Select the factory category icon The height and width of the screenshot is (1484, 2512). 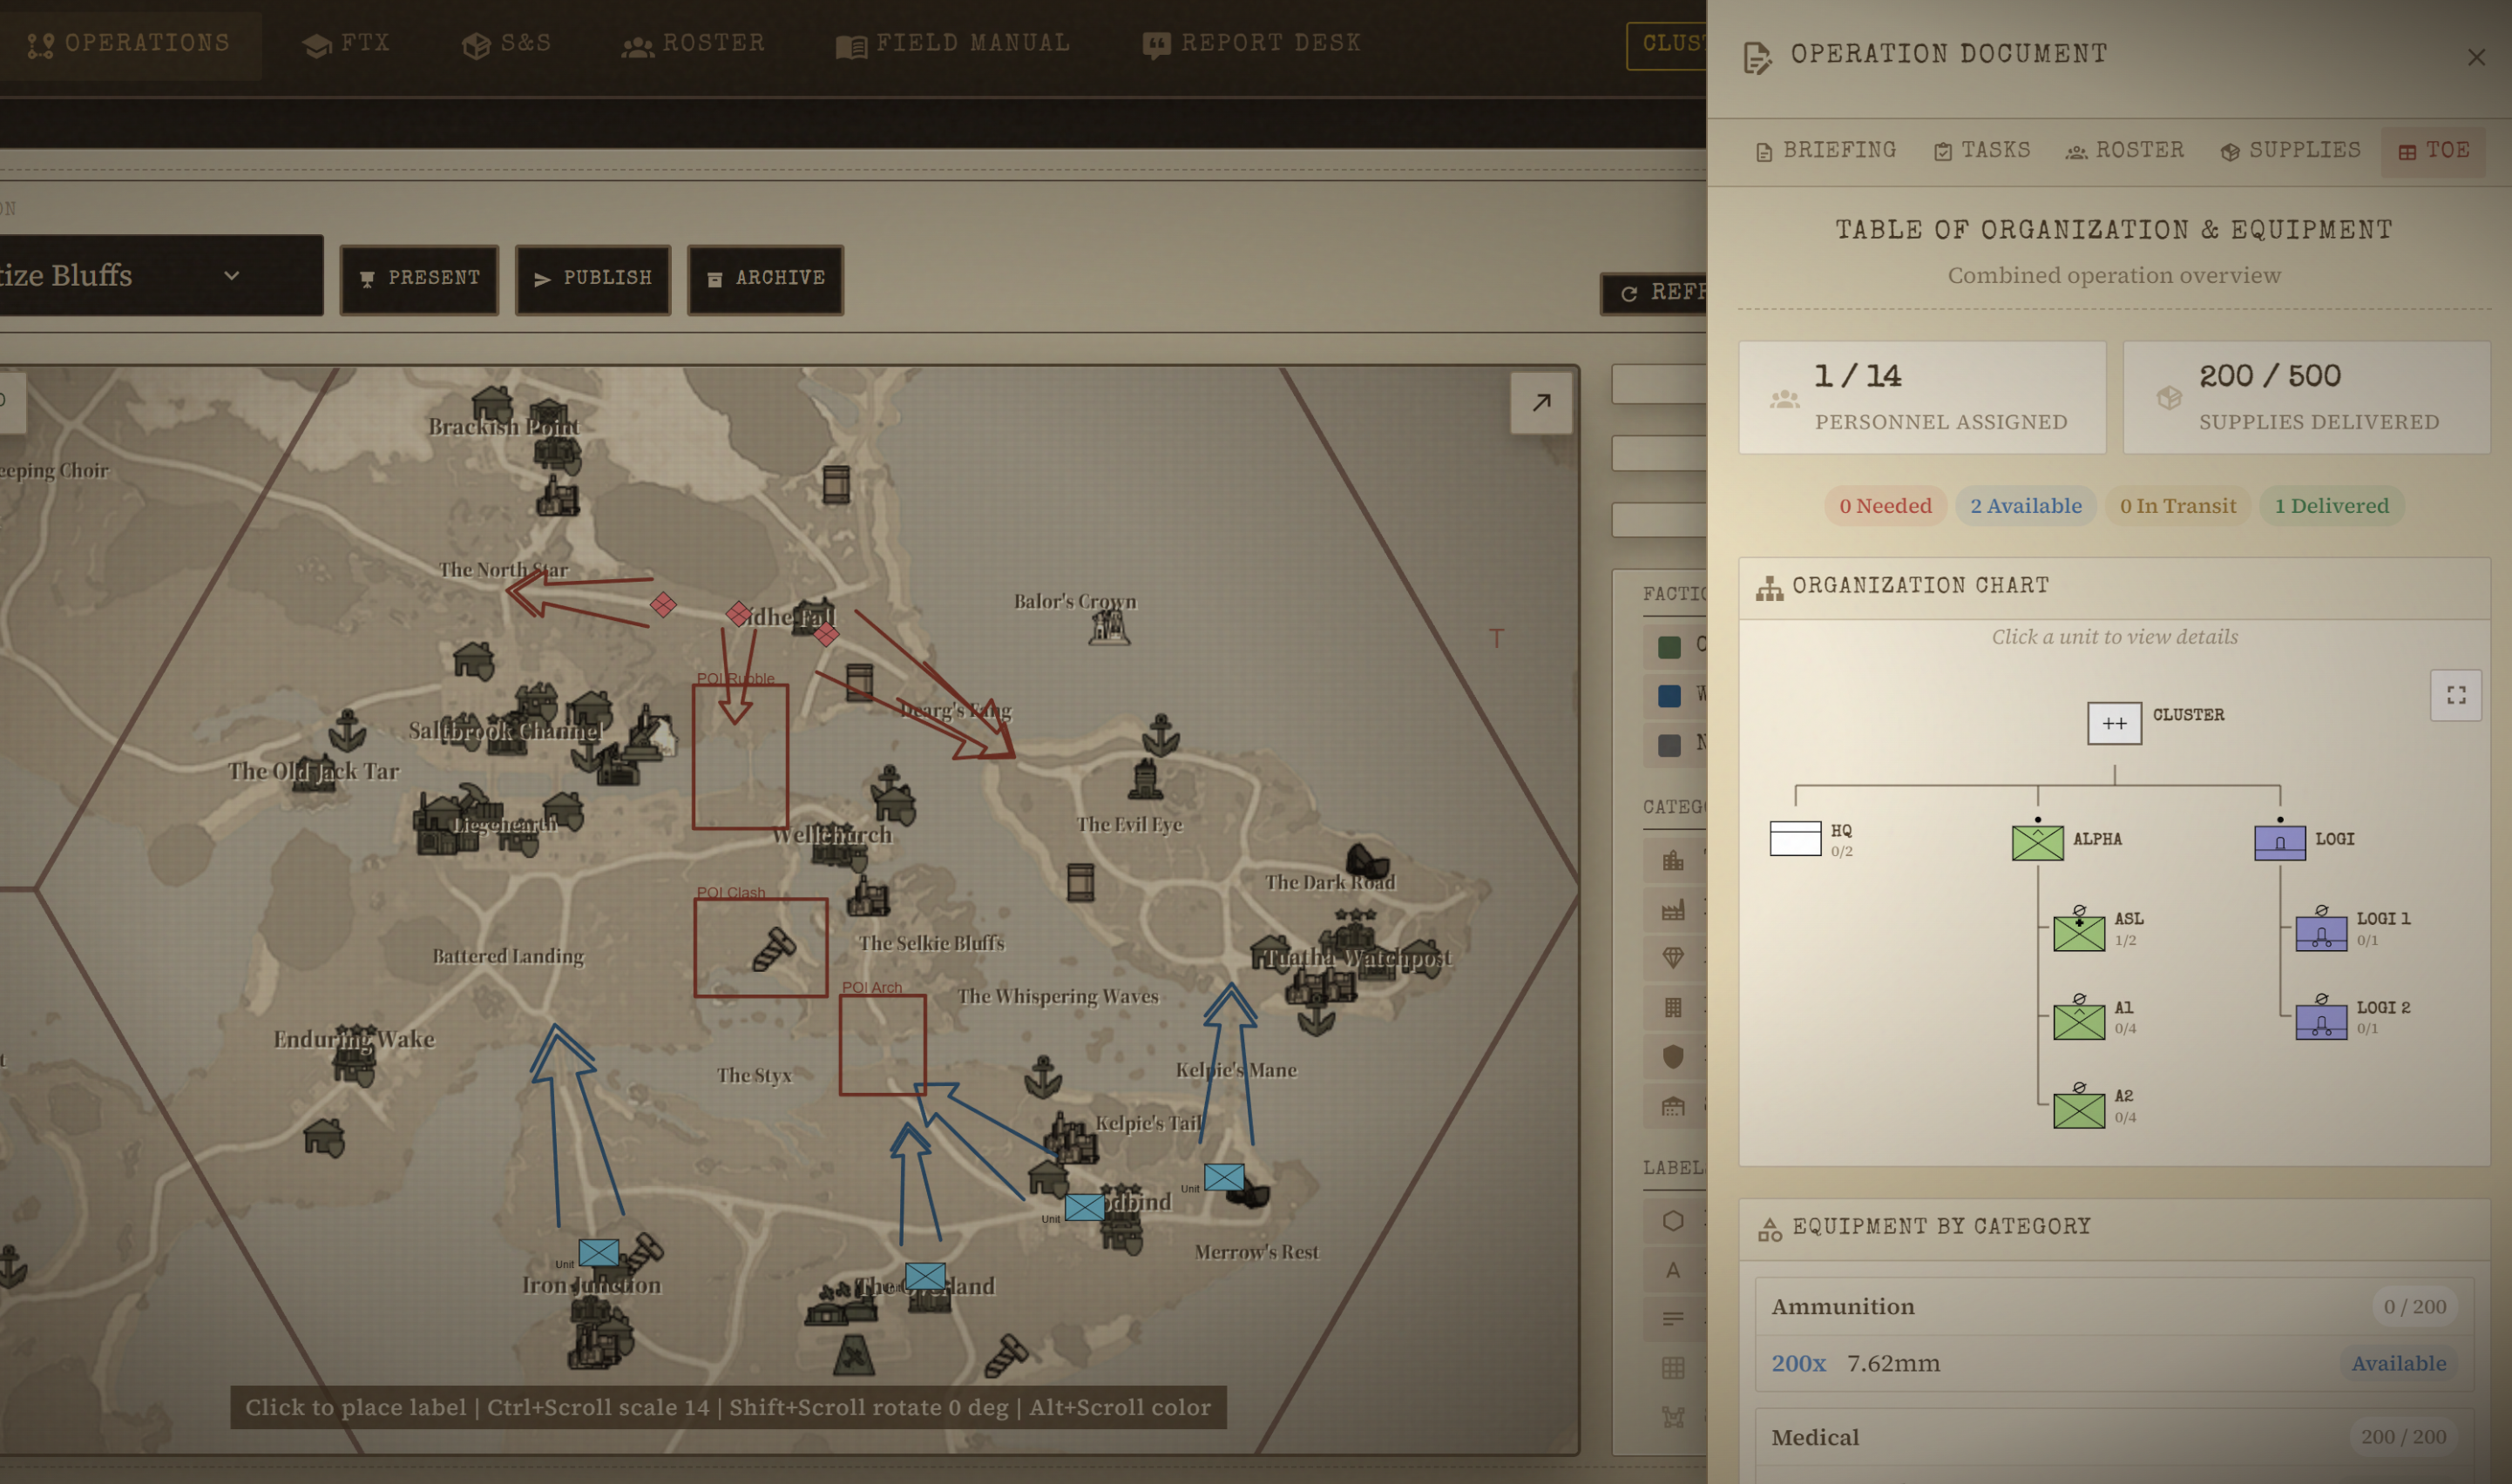tap(1673, 910)
